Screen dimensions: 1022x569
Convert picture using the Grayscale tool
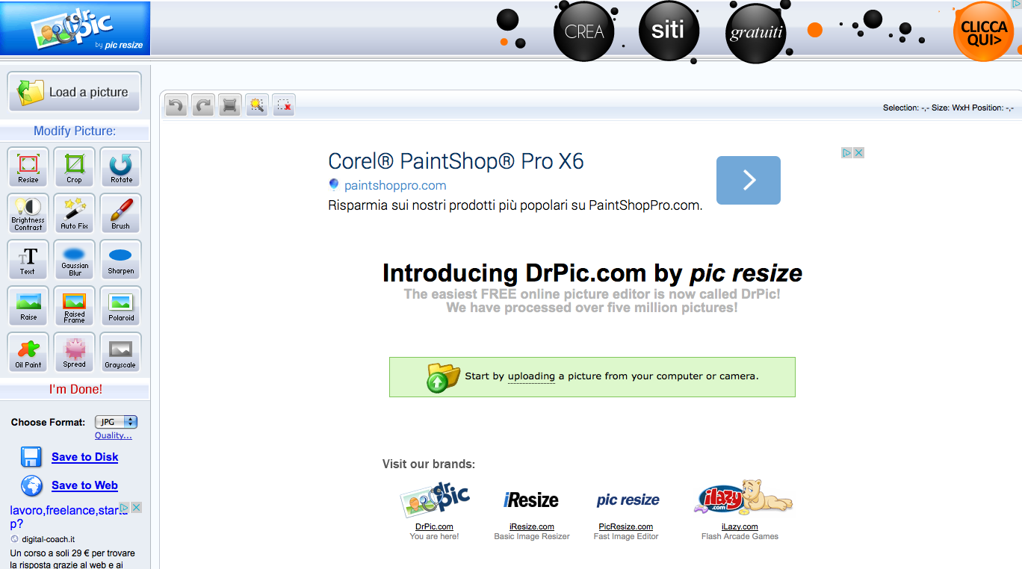coord(120,352)
